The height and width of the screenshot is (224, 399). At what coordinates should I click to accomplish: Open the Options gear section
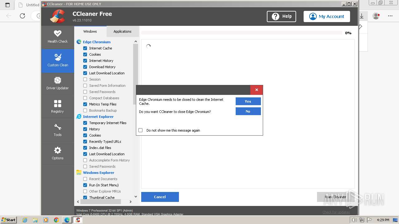click(58, 154)
